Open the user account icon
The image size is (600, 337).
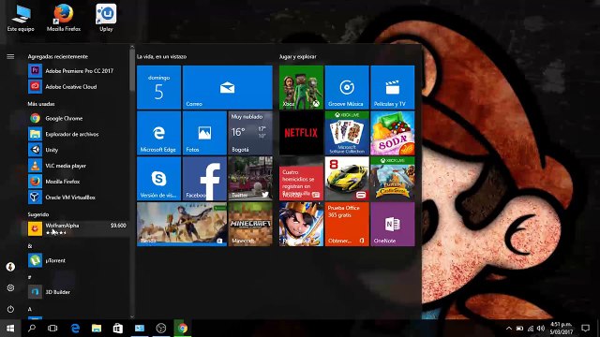[x=10, y=267]
